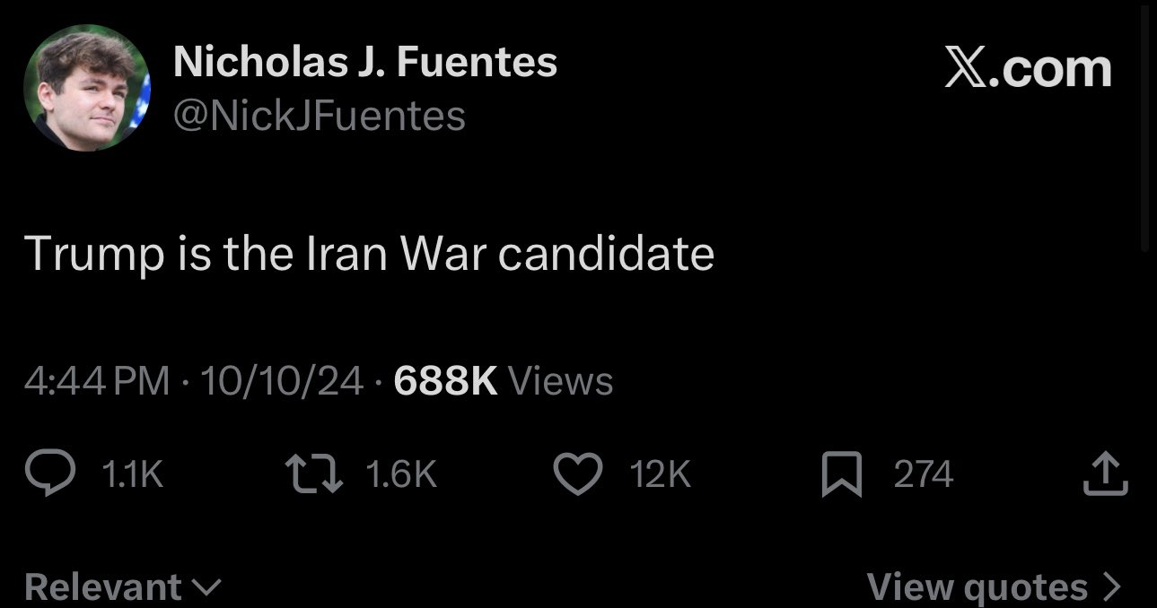This screenshot has width=1157, height=608.
Task: Open the share upload arrow icon
Action: (1104, 474)
